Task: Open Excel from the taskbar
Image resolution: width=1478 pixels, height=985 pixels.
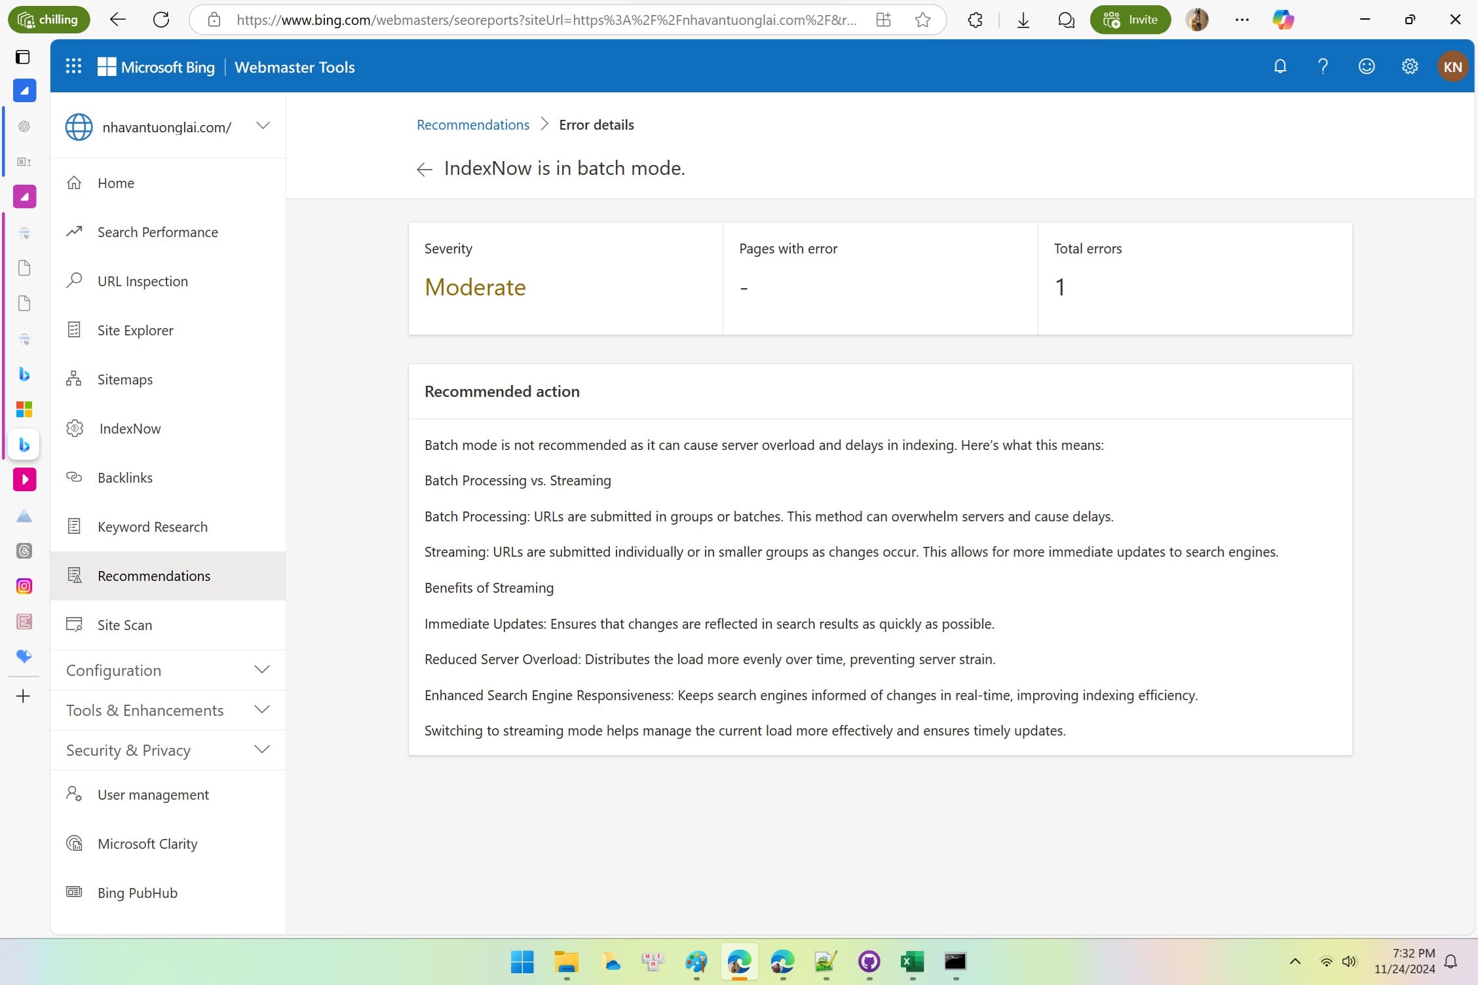Action: pos(912,961)
